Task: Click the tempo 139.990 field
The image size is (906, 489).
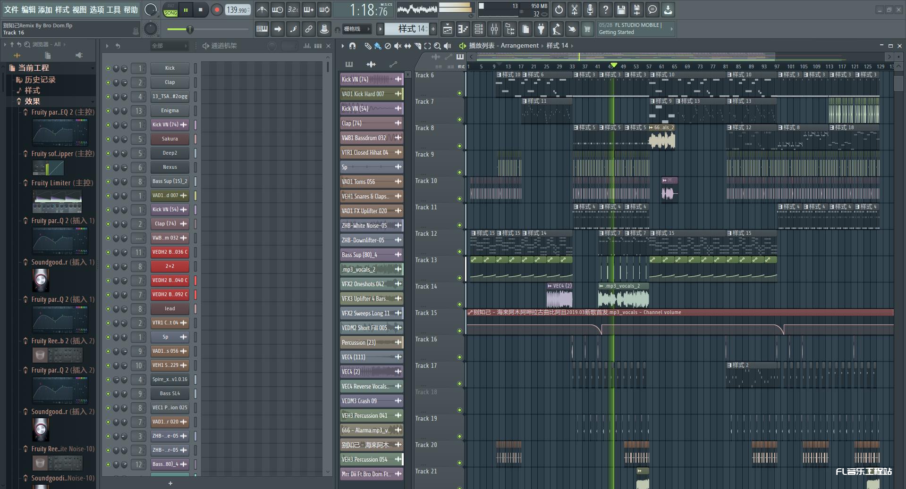Action: (x=237, y=9)
